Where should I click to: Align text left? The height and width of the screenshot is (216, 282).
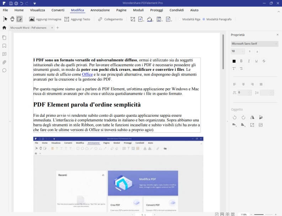click(234, 84)
